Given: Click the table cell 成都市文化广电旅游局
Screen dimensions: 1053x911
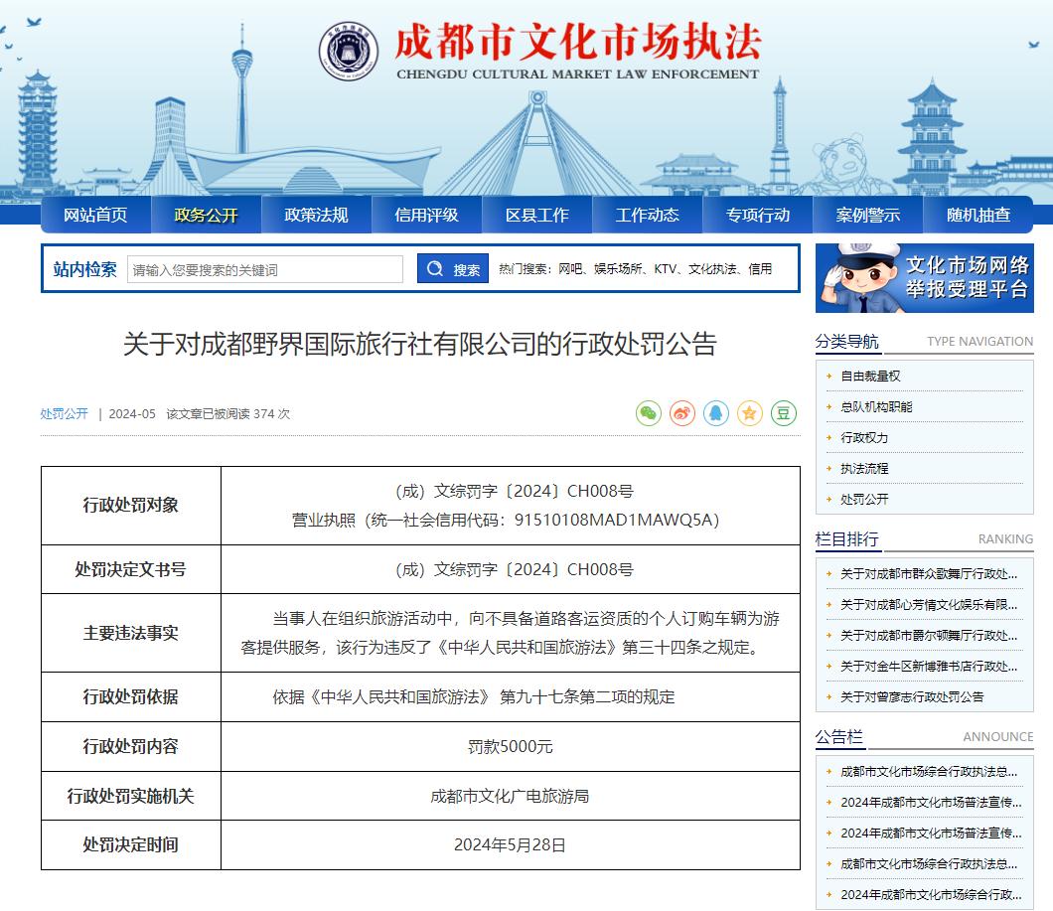Looking at the screenshot, I should (510, 796).
